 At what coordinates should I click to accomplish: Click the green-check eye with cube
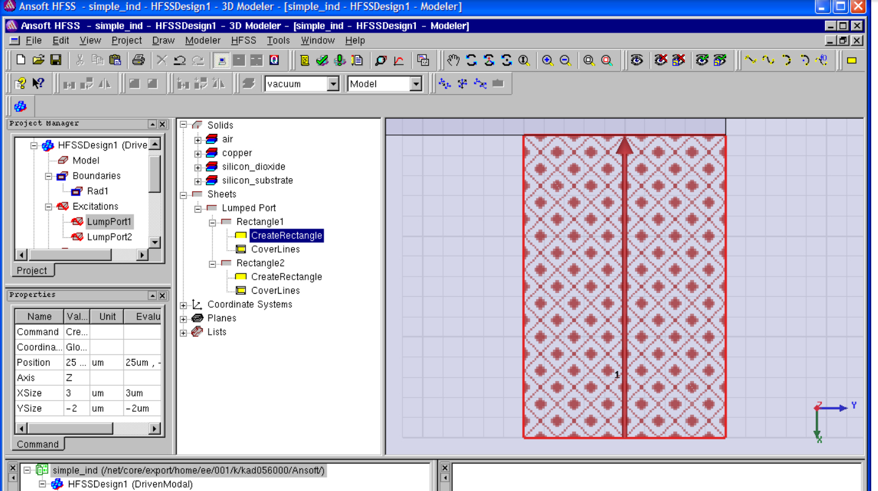[720, 60]
